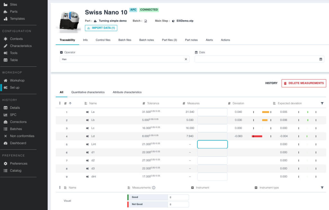The width and height of the screenshot is (329, 210).
Task: Click the measure input for dint
Action: [x=212, y=177]
